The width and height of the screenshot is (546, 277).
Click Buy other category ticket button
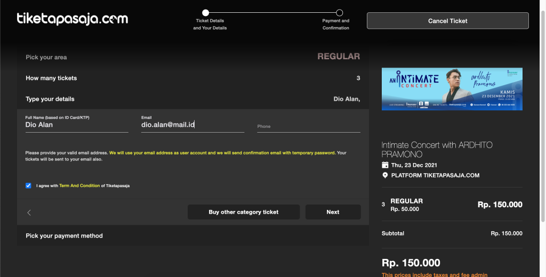[243, 212]
